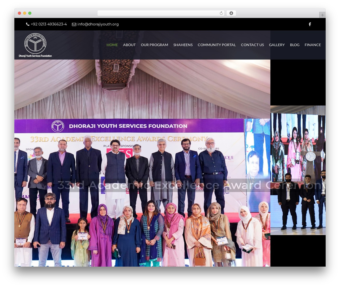340x287 pixels.
Task: Click the phone icon beside the number
Action: (28, 24)
